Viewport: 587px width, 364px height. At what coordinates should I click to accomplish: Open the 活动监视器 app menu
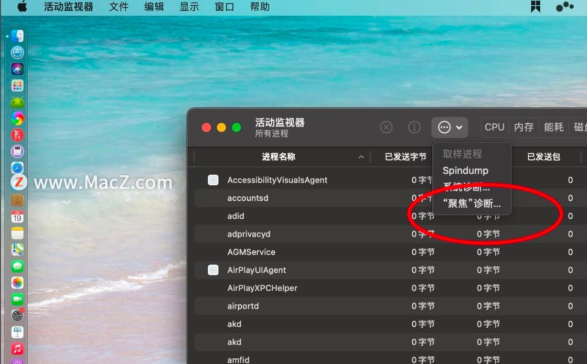tap(69, 7)
